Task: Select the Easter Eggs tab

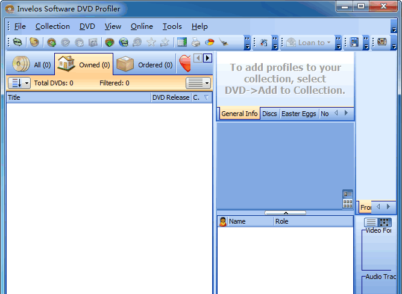Action: (x=299, y=114)
